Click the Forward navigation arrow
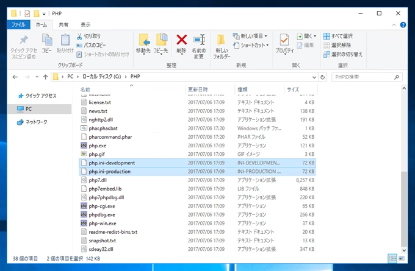This screenshot has width=415, height=271. click(27, 77)
